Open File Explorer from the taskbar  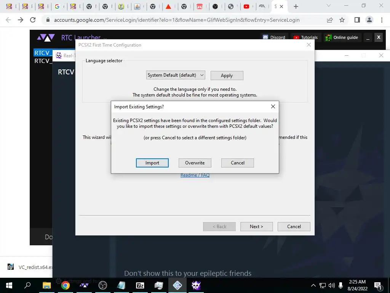click(x=47, y=285)
